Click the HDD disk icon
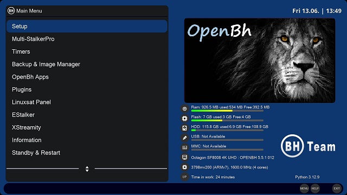Viewport: 347px width, 195px height. tap(184, 128)
